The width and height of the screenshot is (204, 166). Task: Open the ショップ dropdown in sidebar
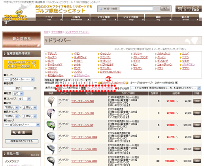[21, 125]
